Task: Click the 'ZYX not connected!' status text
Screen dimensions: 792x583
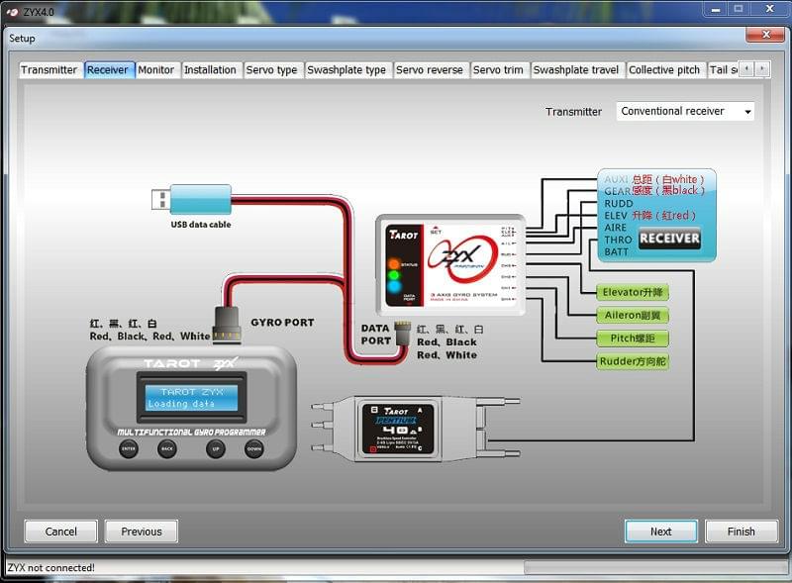Action: (51, 568)
